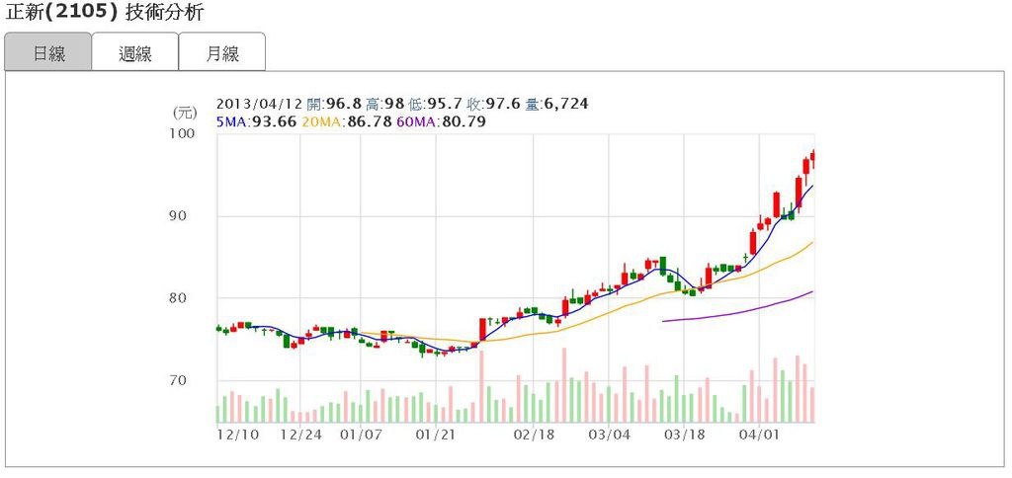Switch to the 日線 daily chart tab

click(48, 53)
